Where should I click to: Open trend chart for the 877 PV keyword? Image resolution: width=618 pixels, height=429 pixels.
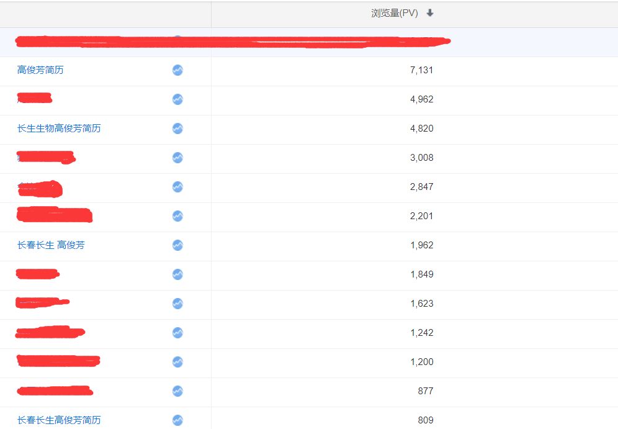pos(177,391)
